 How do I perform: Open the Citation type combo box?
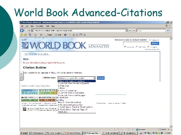tap(76, 78)
